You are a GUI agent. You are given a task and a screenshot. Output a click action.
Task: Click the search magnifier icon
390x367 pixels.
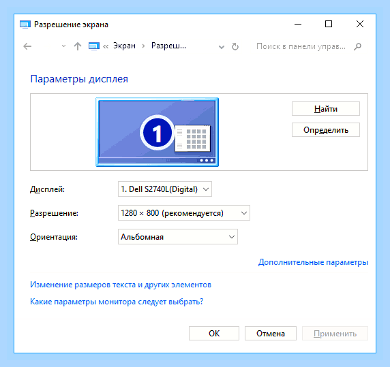coord(357,46)
